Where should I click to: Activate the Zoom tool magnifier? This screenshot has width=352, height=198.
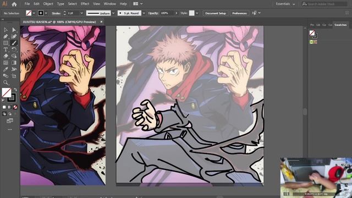(5, 82)
